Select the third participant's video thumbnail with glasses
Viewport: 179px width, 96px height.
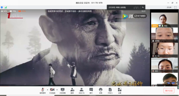[x=164, y=50]
